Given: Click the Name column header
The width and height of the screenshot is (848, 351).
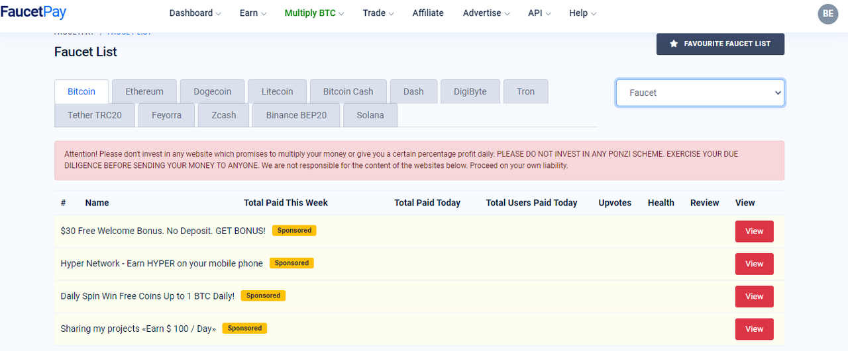Looking at the screenshot, I should (97, 203).
